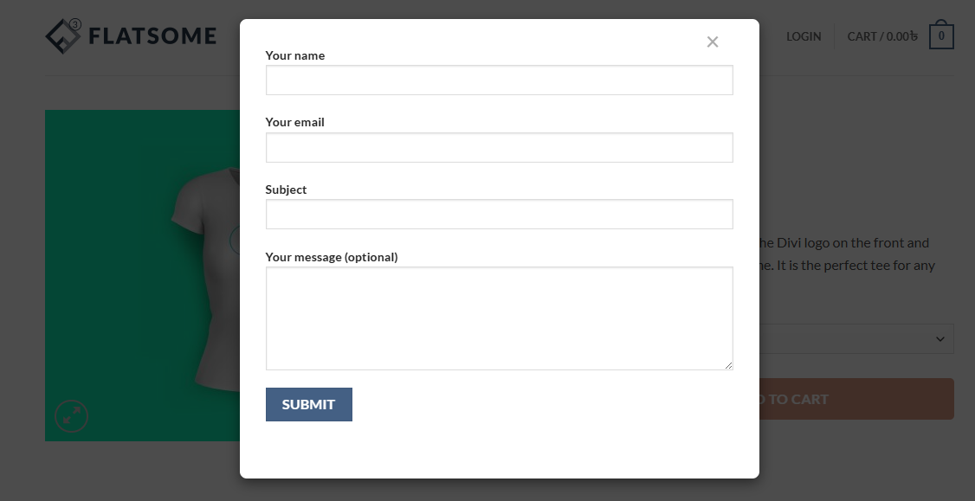
Task: Focus the Your name field
Action: click(499, 80)
